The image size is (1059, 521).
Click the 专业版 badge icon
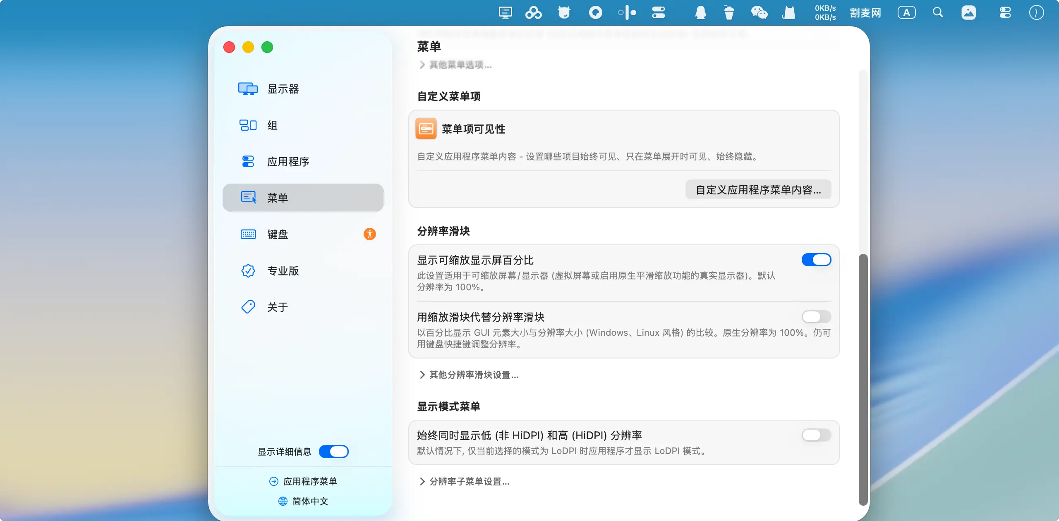tap(248, 271)
